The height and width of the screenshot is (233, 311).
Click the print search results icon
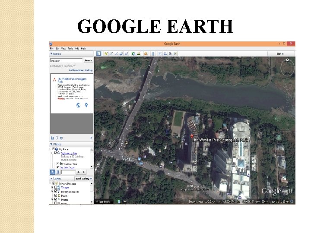pyautogui.click(x=61, y=138)
